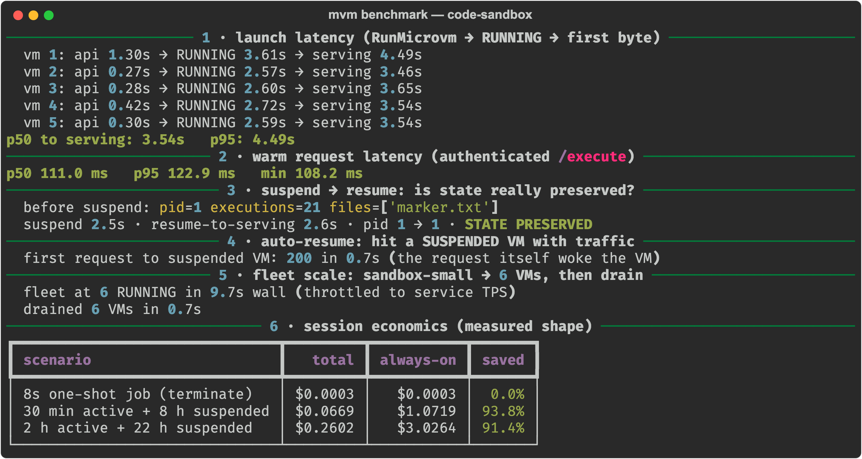Click the 'RUNNING 2.57s' value for vm 2

(231, 72)
